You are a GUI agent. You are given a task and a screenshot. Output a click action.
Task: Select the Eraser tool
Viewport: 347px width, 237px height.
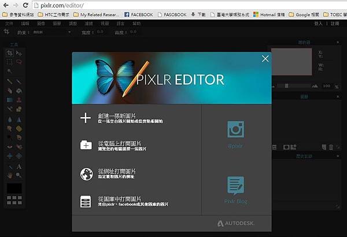tap(9, 91)
